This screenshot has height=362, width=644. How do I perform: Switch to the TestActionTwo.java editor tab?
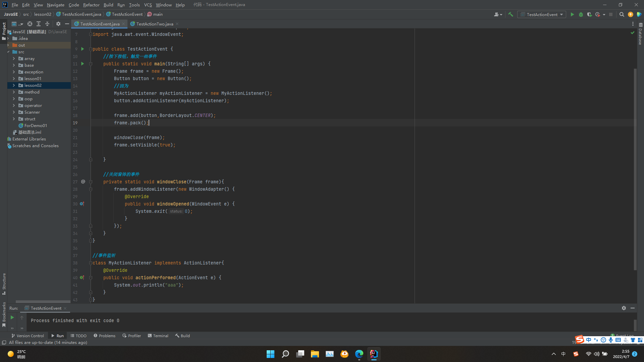(x=155, y=24)
